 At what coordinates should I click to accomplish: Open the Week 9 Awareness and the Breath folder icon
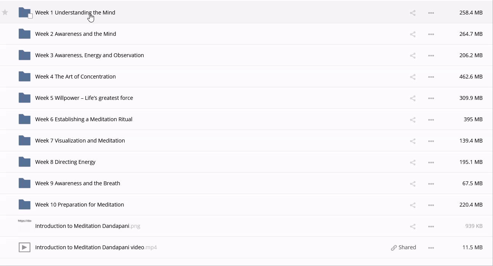(24, 183)
